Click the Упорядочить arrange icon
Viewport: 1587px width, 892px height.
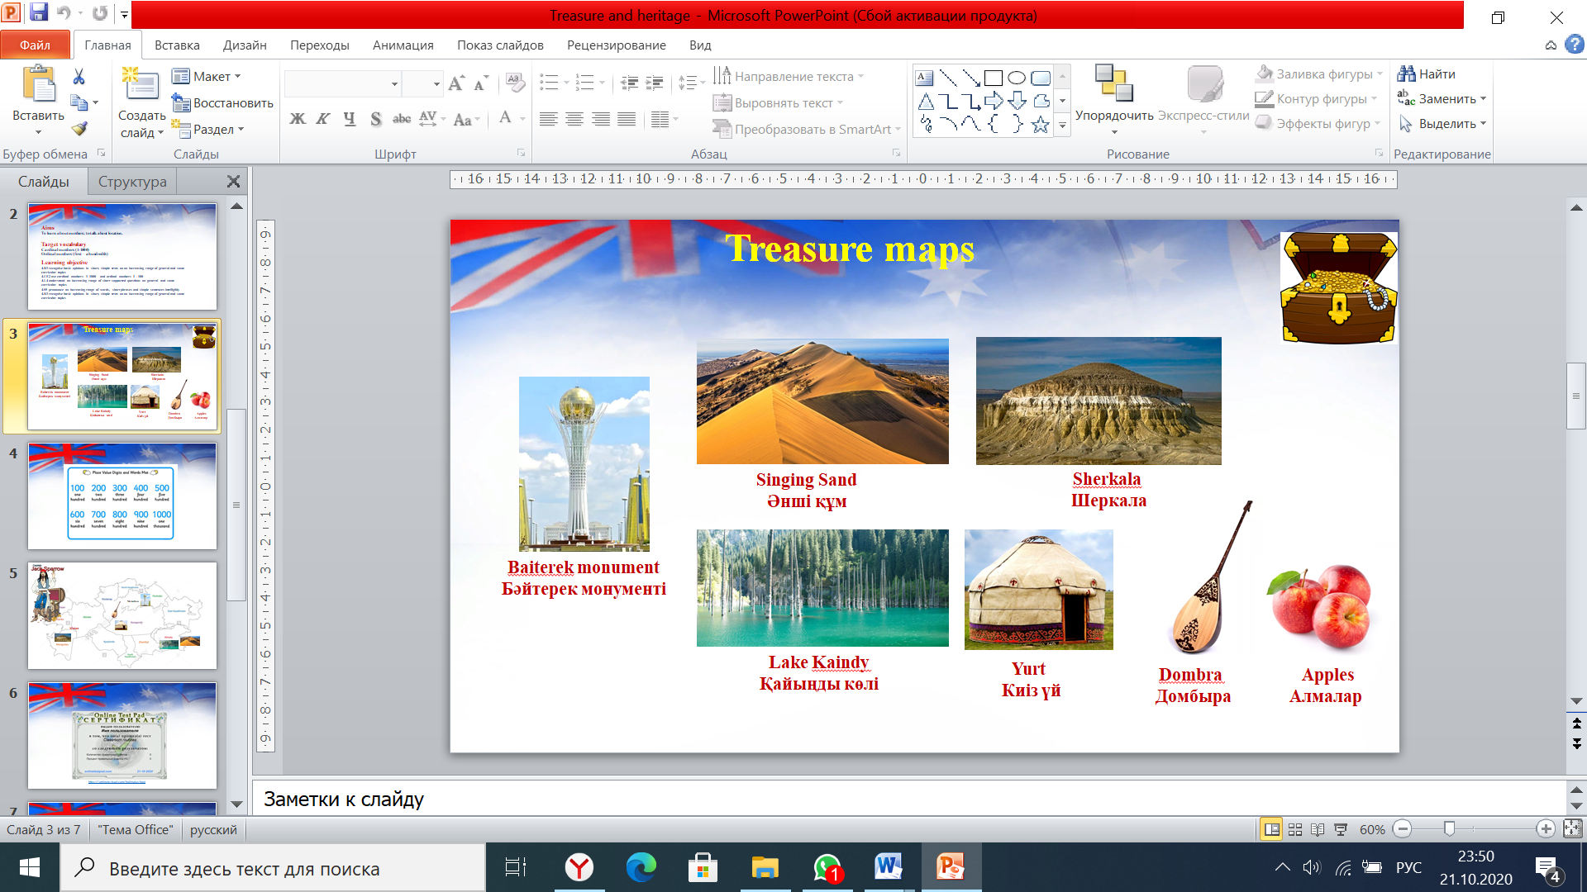point(1113,84)
